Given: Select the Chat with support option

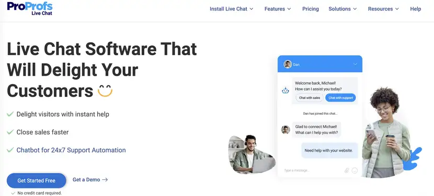Looking at the screenshot, I should coord(340,97).
